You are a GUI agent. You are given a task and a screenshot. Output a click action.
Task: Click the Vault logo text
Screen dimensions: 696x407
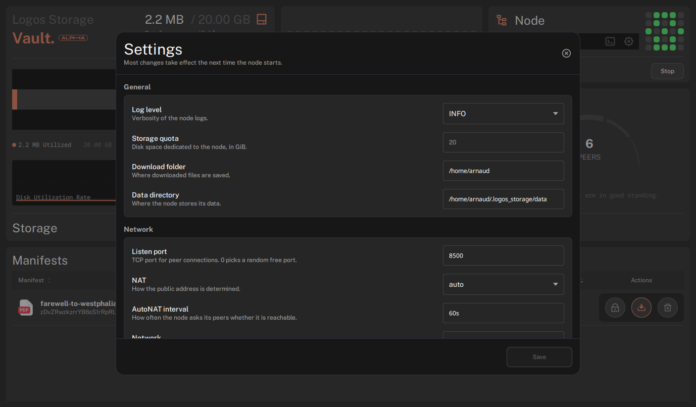(33, 38)
